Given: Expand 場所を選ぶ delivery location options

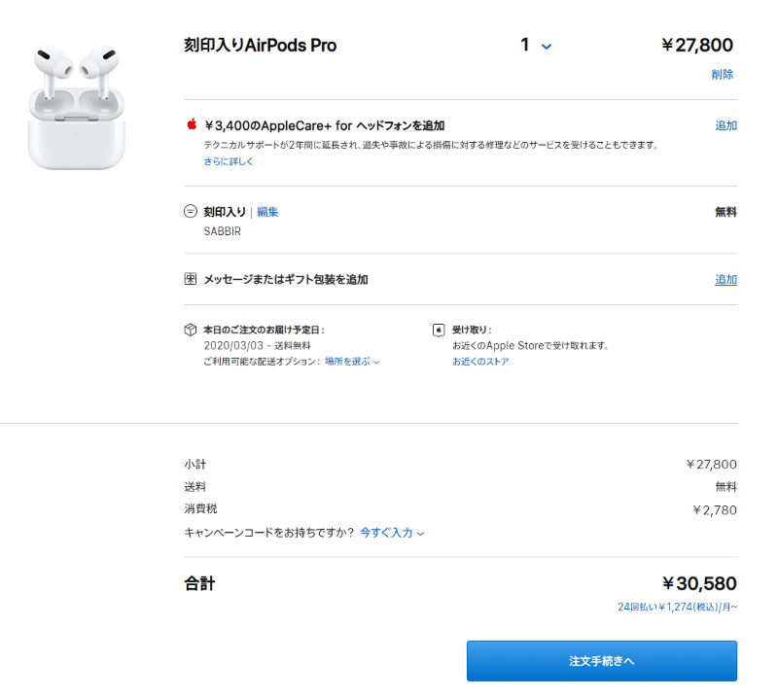Looking at the screenshot, I should coord(352,362).
